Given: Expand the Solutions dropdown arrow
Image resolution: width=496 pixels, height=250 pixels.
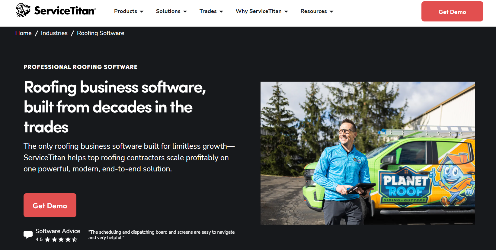Looking at the screenshot, I should pyautogui.click(x=185, y=11).
